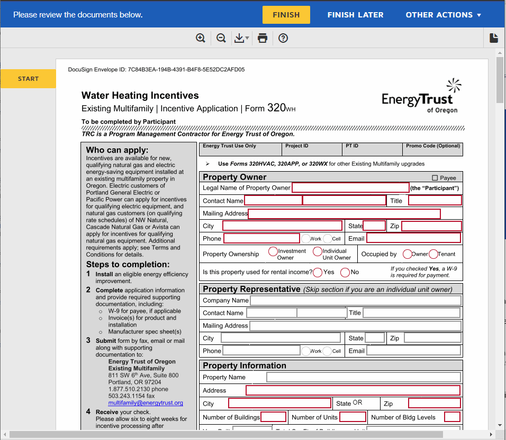Select Cell phone type for Property Owner
Screen dimensions: 506x440
point(328,239)
